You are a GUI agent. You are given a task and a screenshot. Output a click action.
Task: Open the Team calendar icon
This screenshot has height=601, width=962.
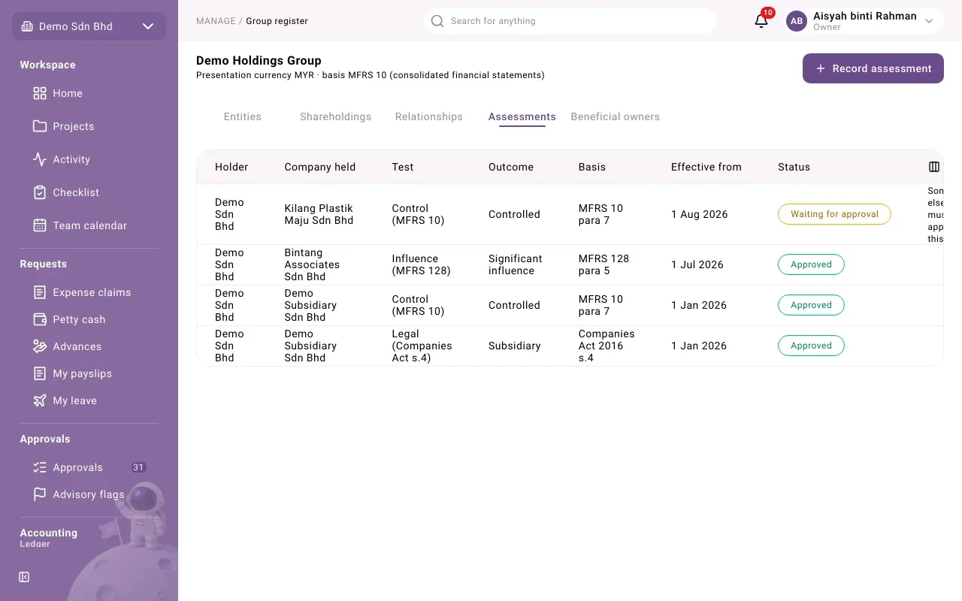click(x=40, y=225)
